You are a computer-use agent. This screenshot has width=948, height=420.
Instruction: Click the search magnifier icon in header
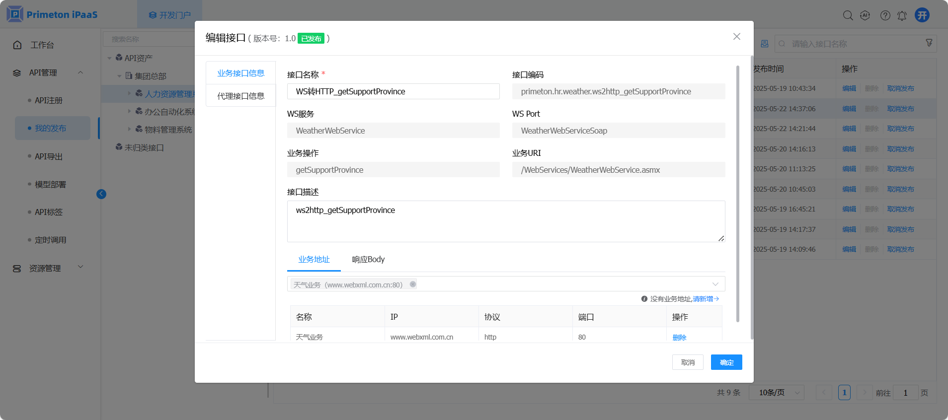click(848, 15)
